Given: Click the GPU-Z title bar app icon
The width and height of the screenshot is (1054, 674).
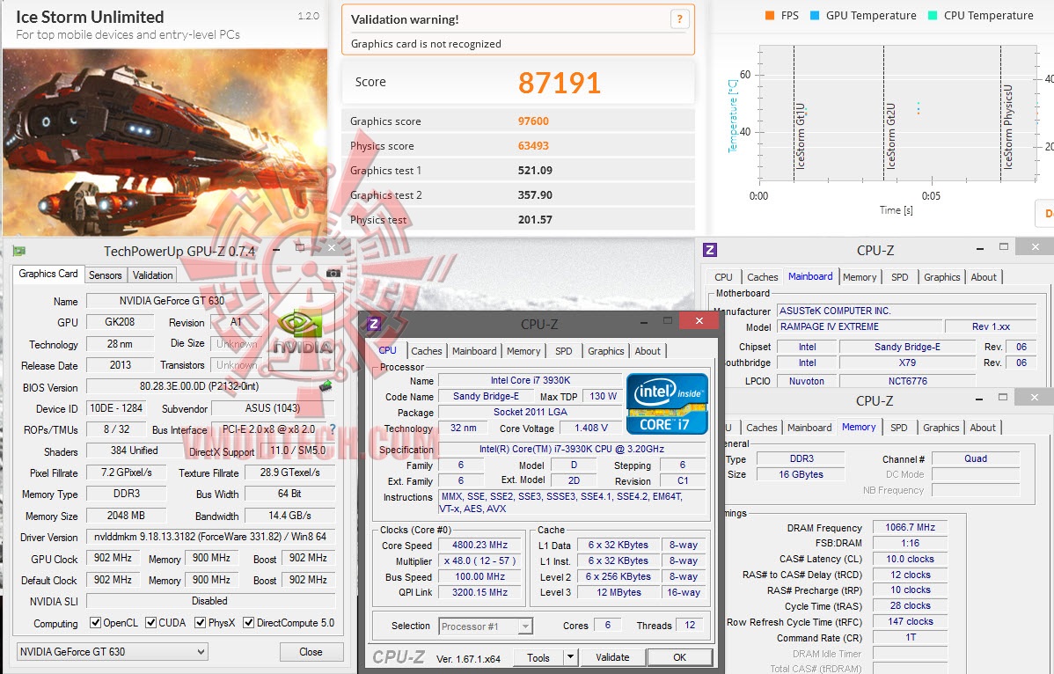Looking at the screenshot, I should tap(19, 252).
